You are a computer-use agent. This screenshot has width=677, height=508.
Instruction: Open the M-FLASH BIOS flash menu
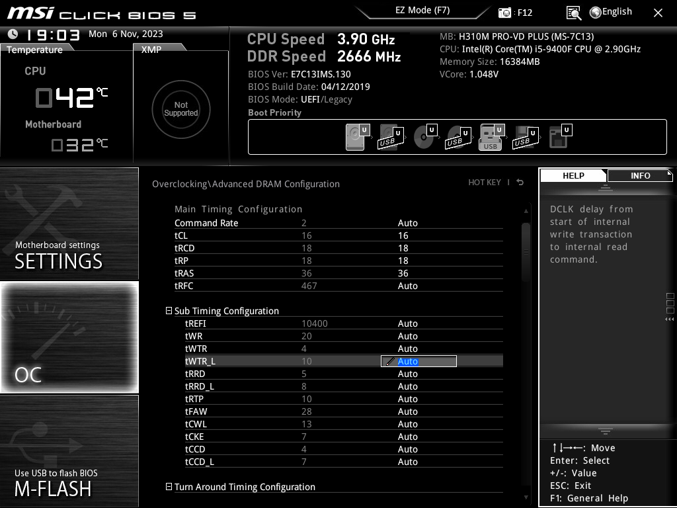coord(69,451)
